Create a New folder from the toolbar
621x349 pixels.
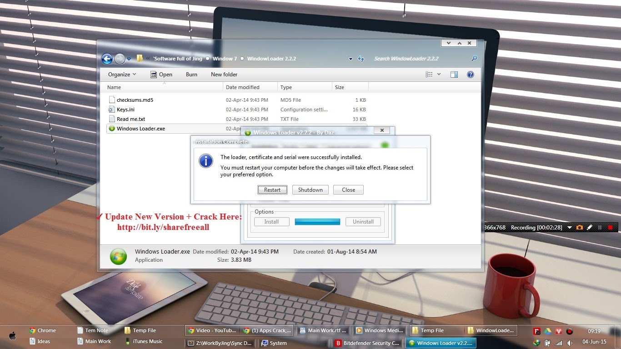coord(224,75)
